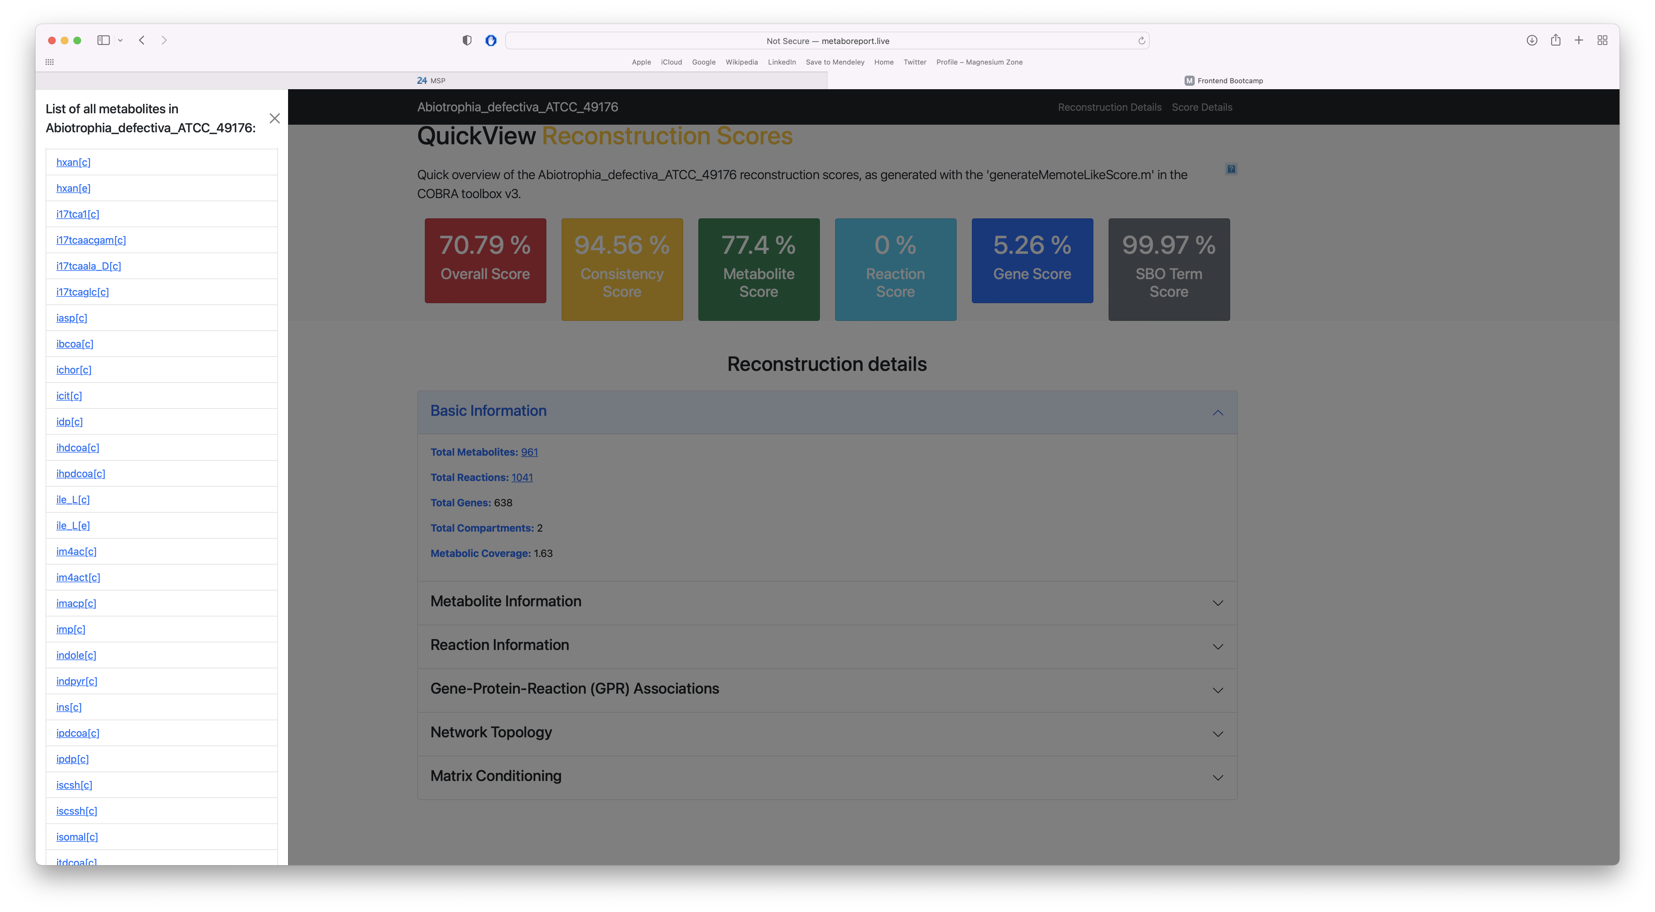
Task: Switch to Score Details
Action: point(1201,107)
